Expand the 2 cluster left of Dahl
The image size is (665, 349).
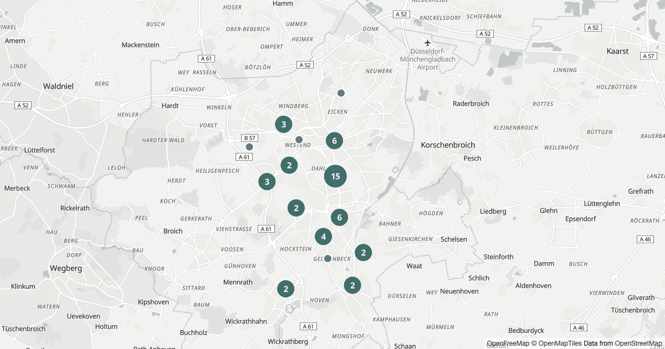tap(289, 165)
